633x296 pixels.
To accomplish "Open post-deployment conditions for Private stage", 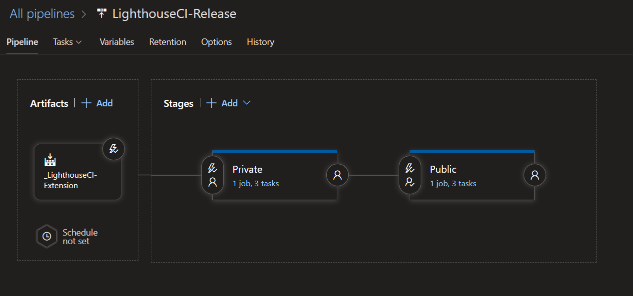I will point(337,175).
